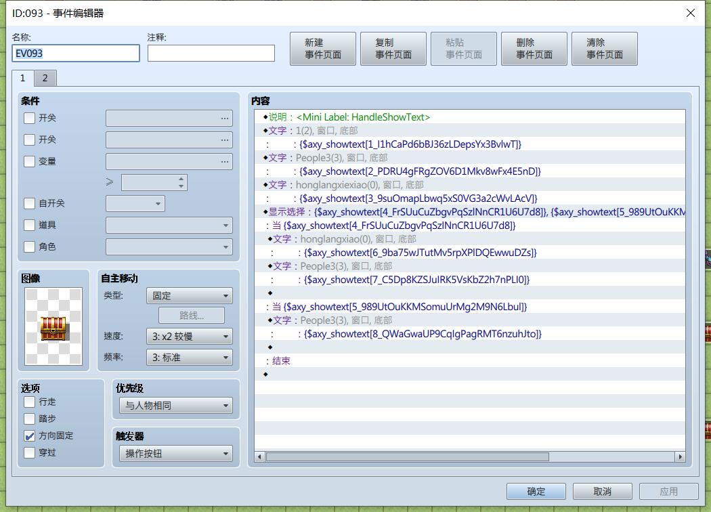Expand the 优先级 priority dropdown
The height and width of the screenshot is (512, 711).
click(x=176, y=406)
